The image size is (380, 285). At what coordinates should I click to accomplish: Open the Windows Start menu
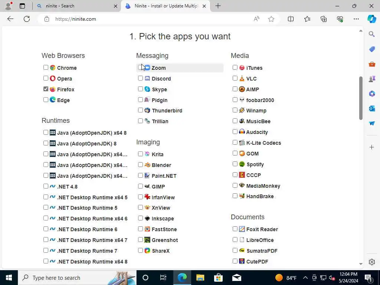(9, 278)
